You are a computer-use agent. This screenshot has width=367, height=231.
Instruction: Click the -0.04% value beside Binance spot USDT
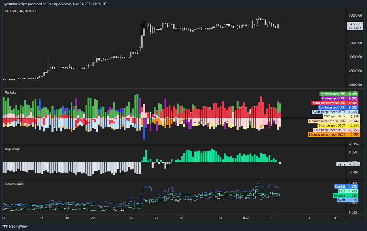(354, 125)
